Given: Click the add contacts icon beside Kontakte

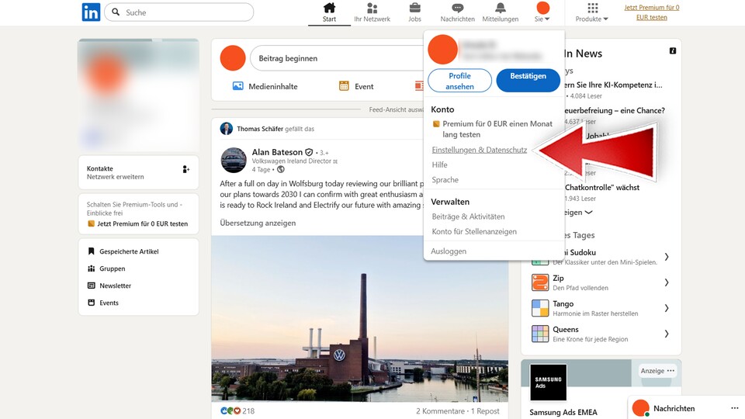Looking at the screenshot, I should coord(185,169).
